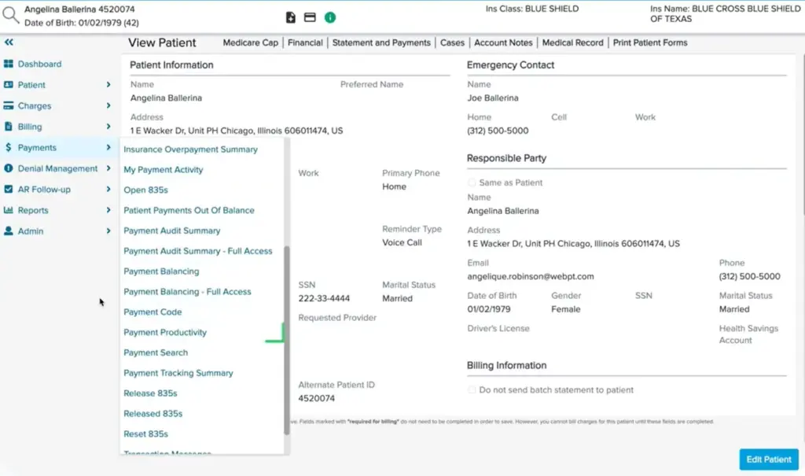805x476 pixels.
Task: Open the Financial tab
Action: (305, 42)
